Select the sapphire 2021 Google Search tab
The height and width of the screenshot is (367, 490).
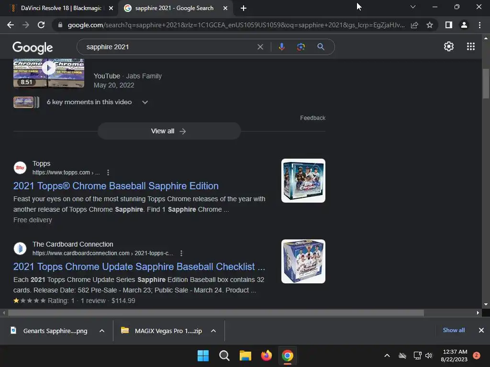pyautogui.click(x=174, y=8)
